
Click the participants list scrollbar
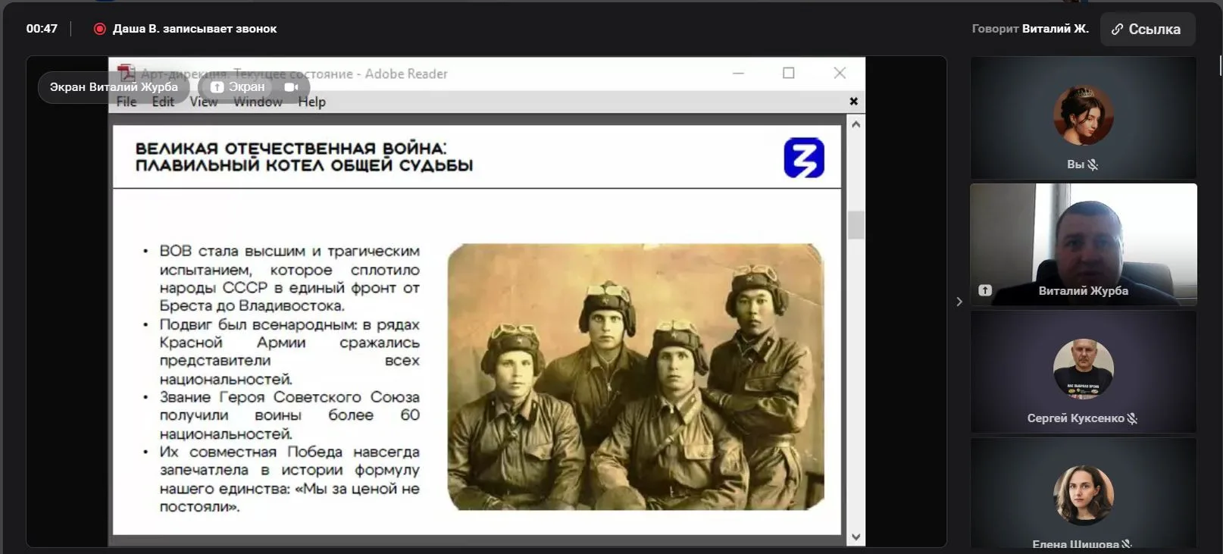(x=1221, y=64)
